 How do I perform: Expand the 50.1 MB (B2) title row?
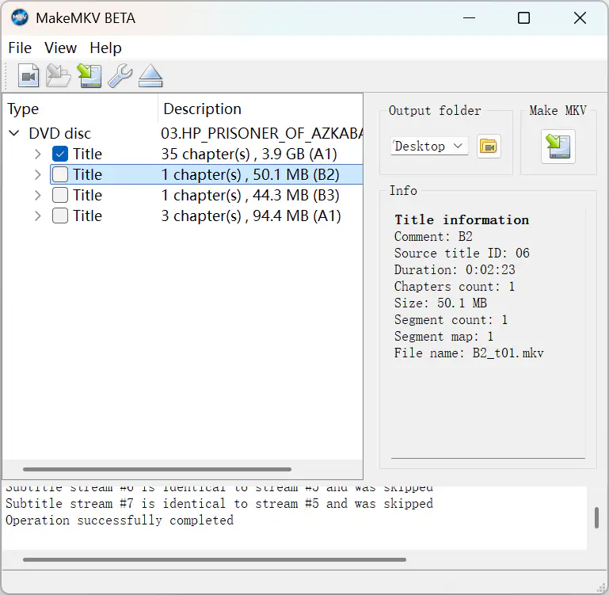(x=38, y=174)
